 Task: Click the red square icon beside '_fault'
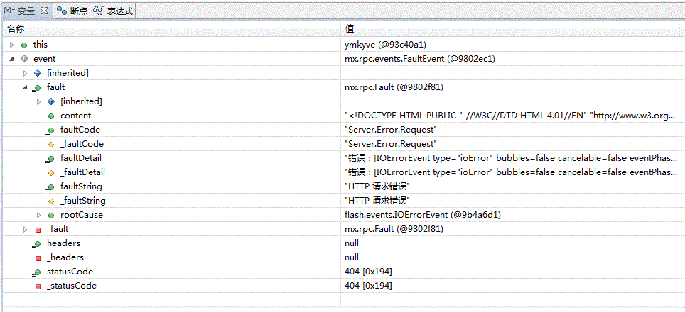[x=38, y=229]
